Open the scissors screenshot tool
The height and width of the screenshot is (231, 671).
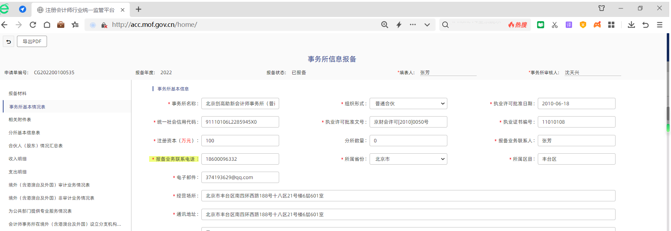(x=554, y=25)
